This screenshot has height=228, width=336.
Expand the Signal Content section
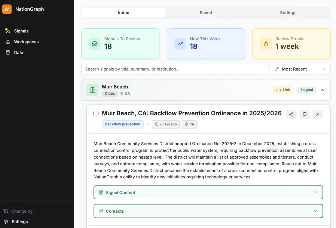tap(208, 193)
